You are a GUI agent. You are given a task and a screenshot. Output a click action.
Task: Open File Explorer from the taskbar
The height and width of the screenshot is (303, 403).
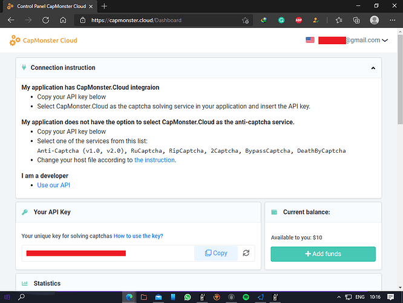pos(143,297)
